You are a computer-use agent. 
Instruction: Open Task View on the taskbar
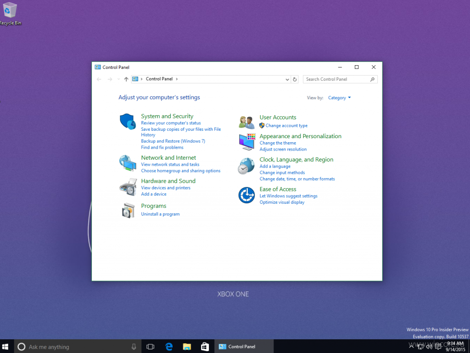(x=150, y=347)
